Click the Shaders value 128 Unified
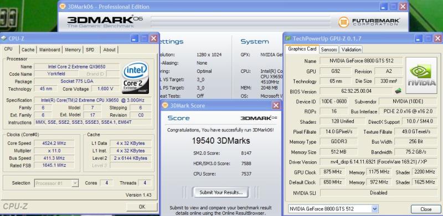Screen dimensions: 443x216 (x=343, y=122)
